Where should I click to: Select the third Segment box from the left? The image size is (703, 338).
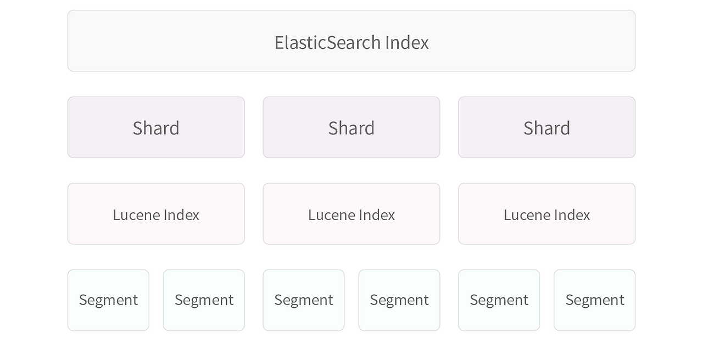click(304, 300)
